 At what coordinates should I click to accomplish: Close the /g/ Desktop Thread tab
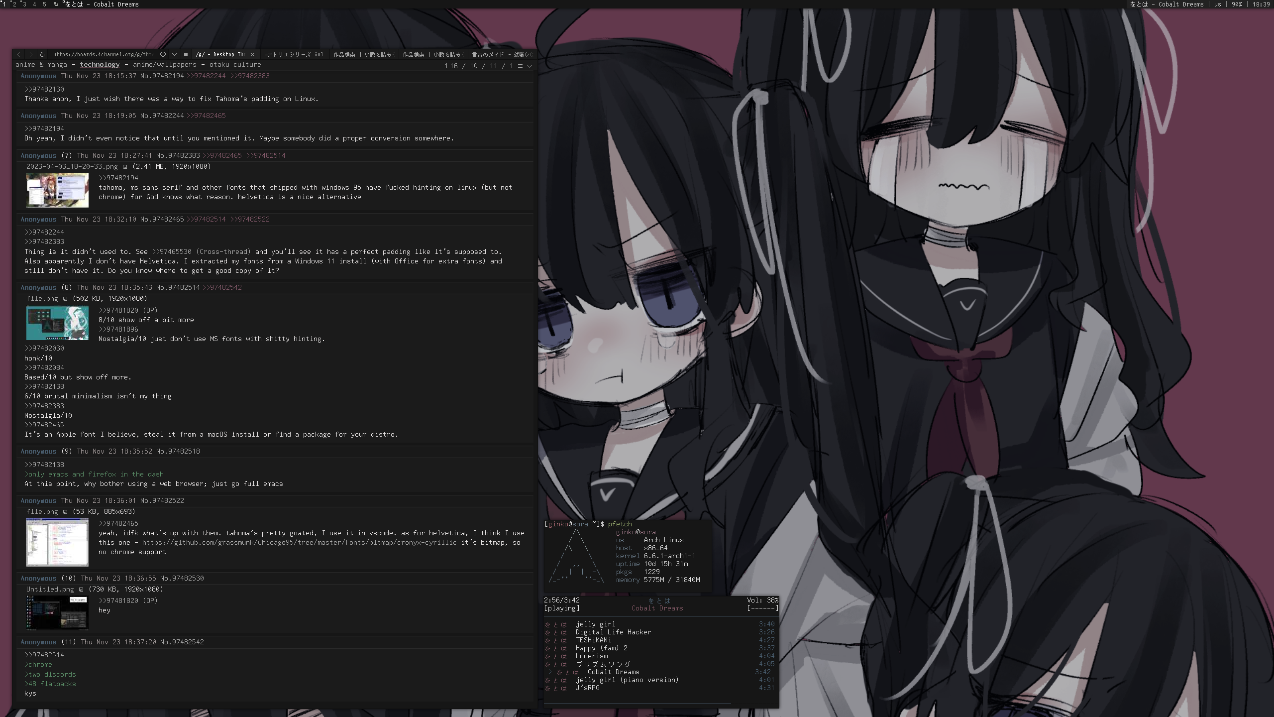252,54
